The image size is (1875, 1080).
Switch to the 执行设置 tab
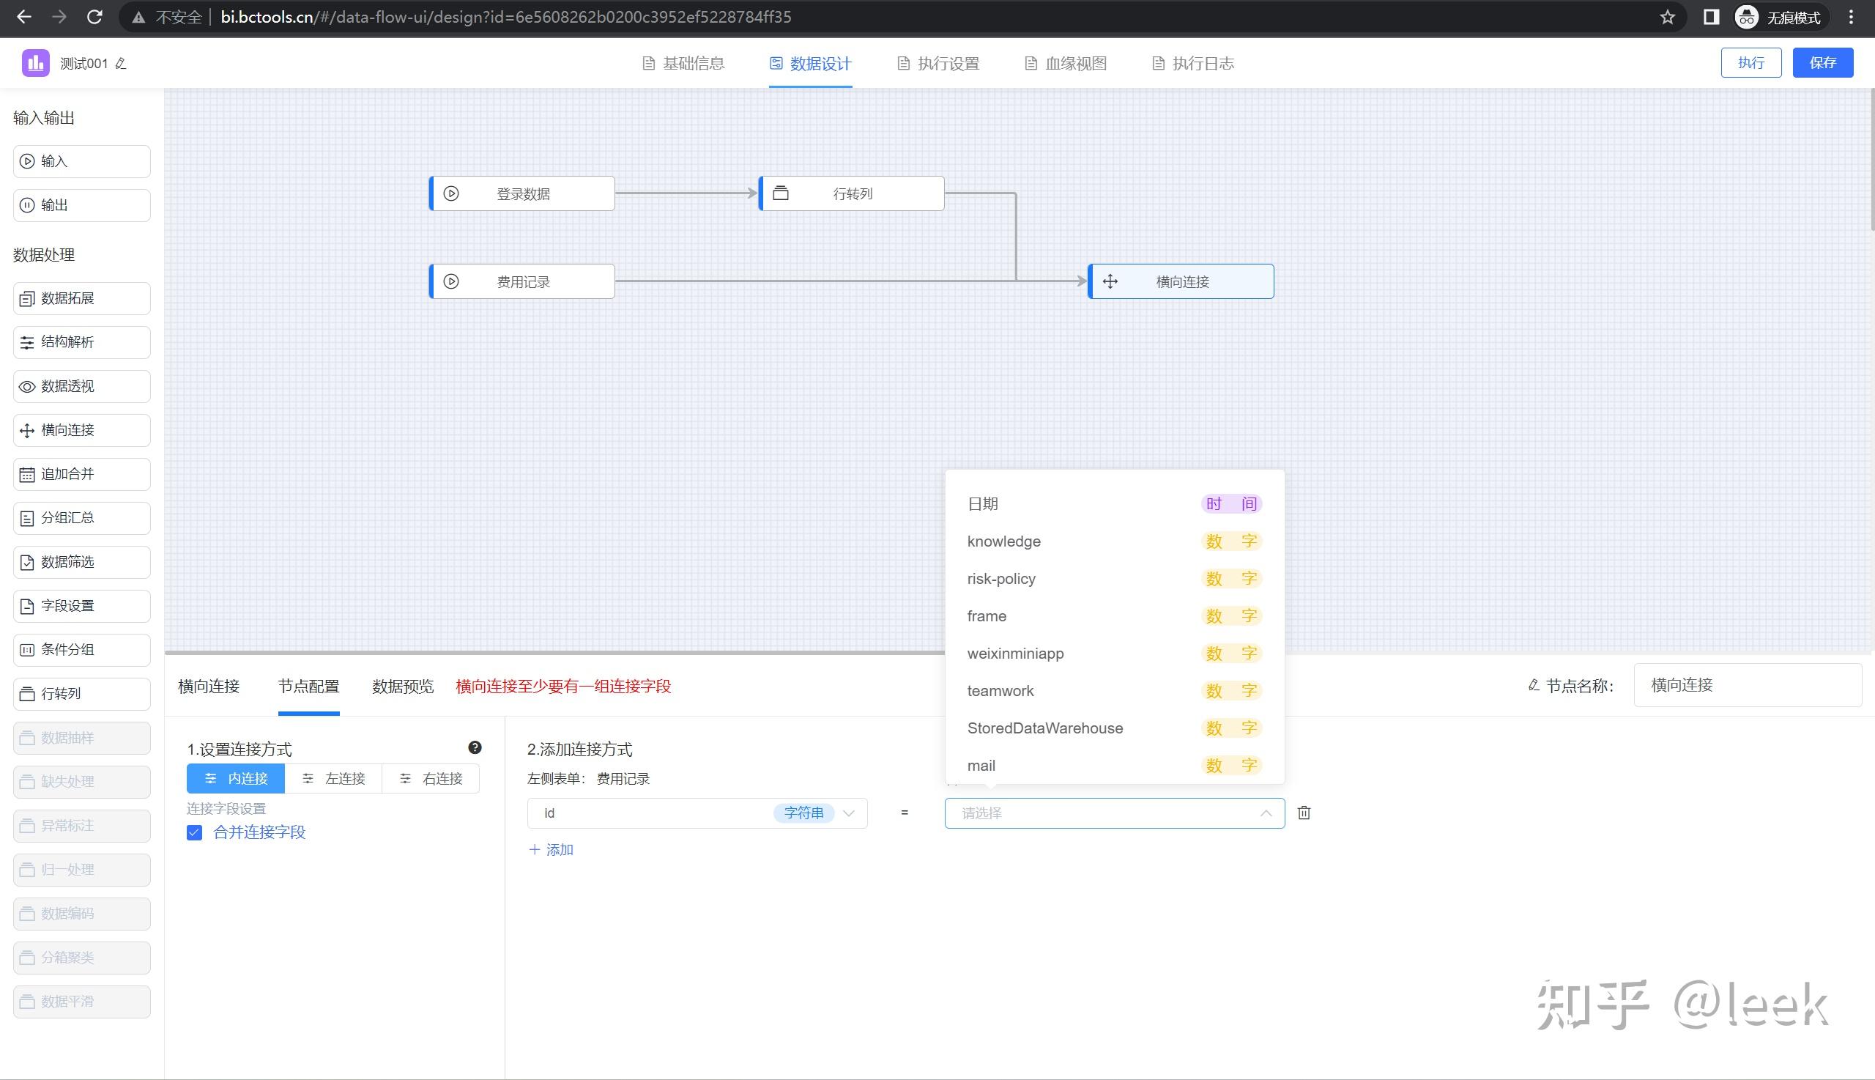(938, 64)
